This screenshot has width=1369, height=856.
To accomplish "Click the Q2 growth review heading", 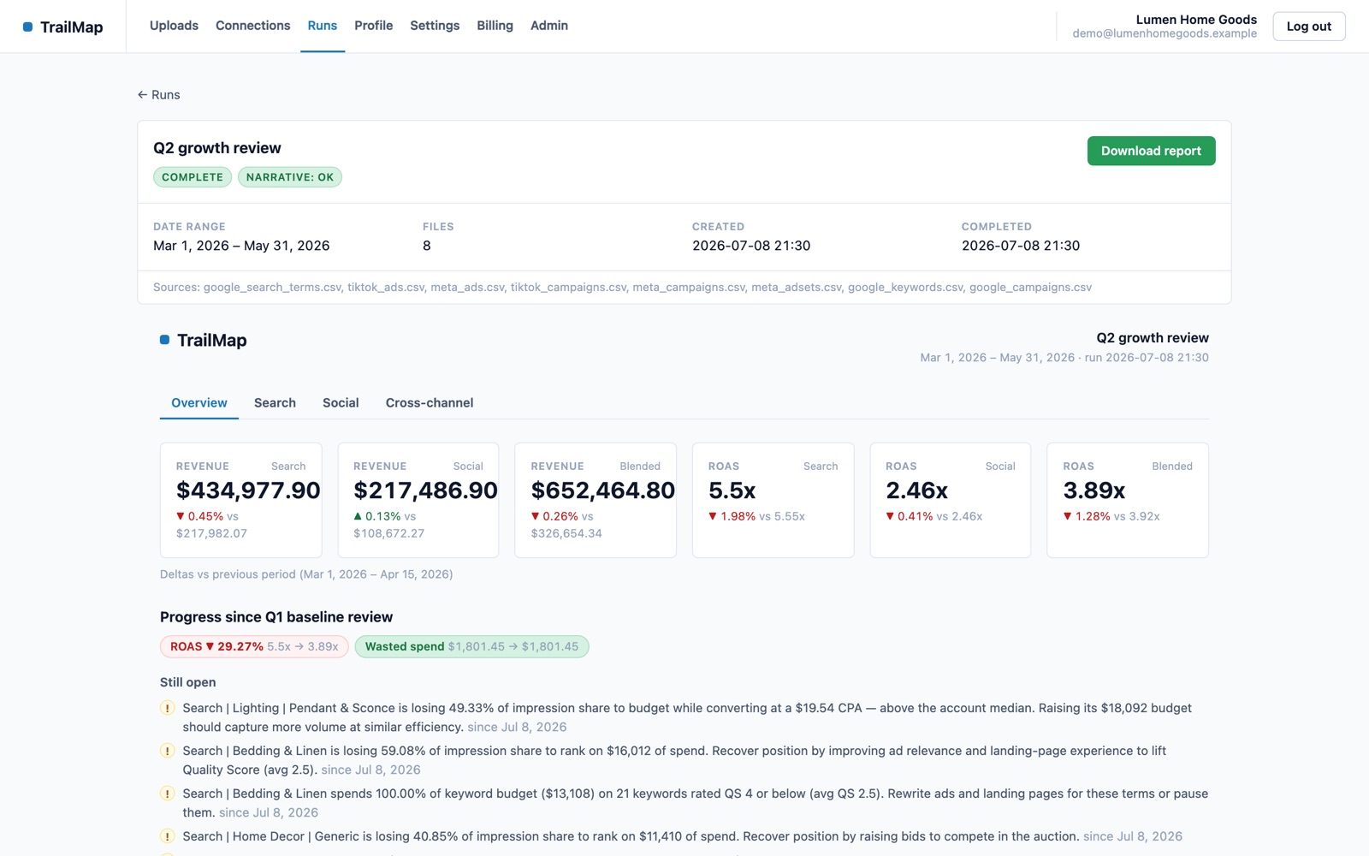I will (217, 148).
